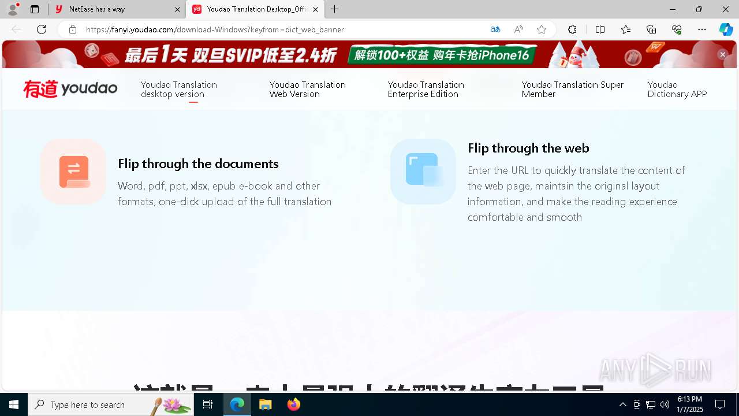Viewport: 739px width, 416px height.
Task: Open the taskbar clock and date
Action: click(x=689, y=404)
